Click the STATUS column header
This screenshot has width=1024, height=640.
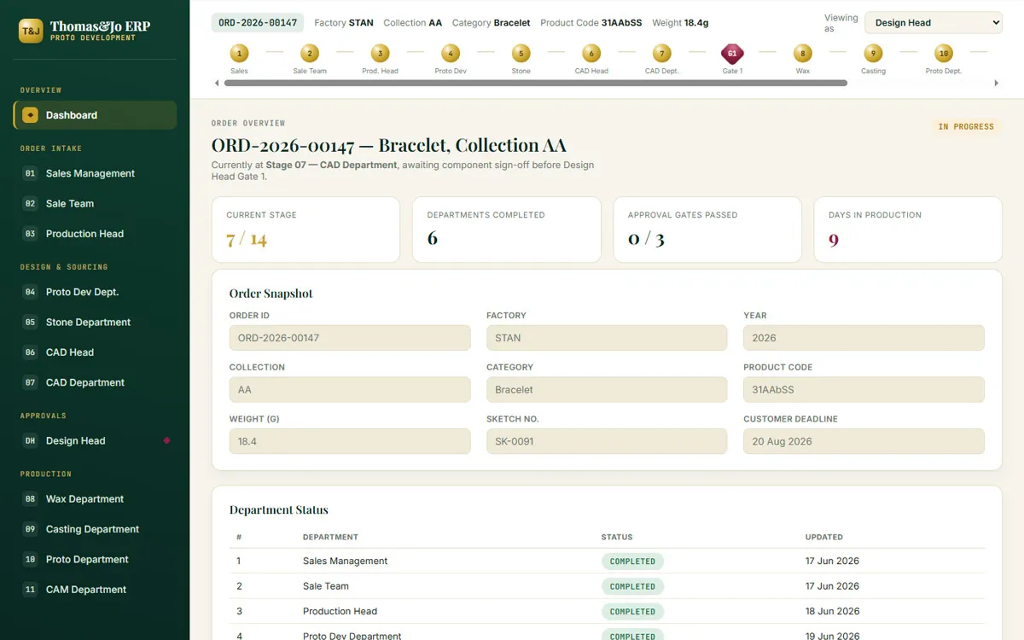(617, 537)
